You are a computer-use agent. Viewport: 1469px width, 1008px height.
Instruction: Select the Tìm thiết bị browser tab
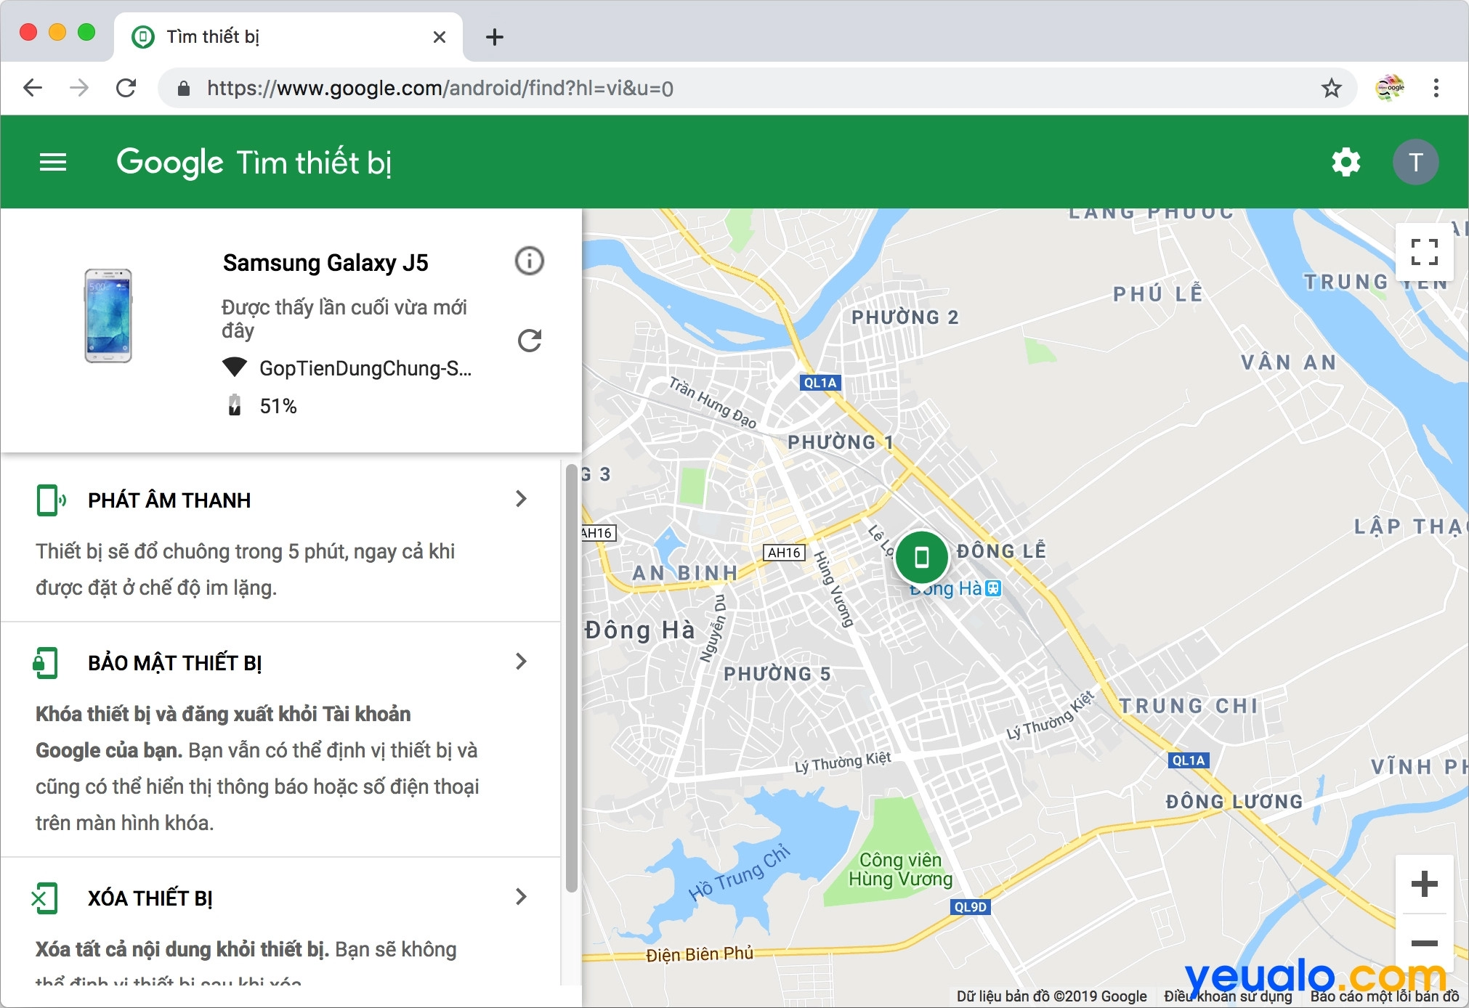coord(288,37)
